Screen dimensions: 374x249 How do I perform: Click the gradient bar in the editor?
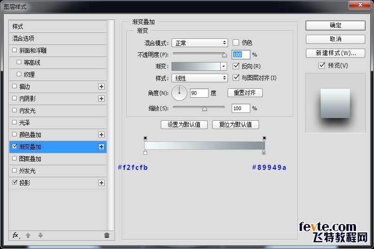coord(205,145)
